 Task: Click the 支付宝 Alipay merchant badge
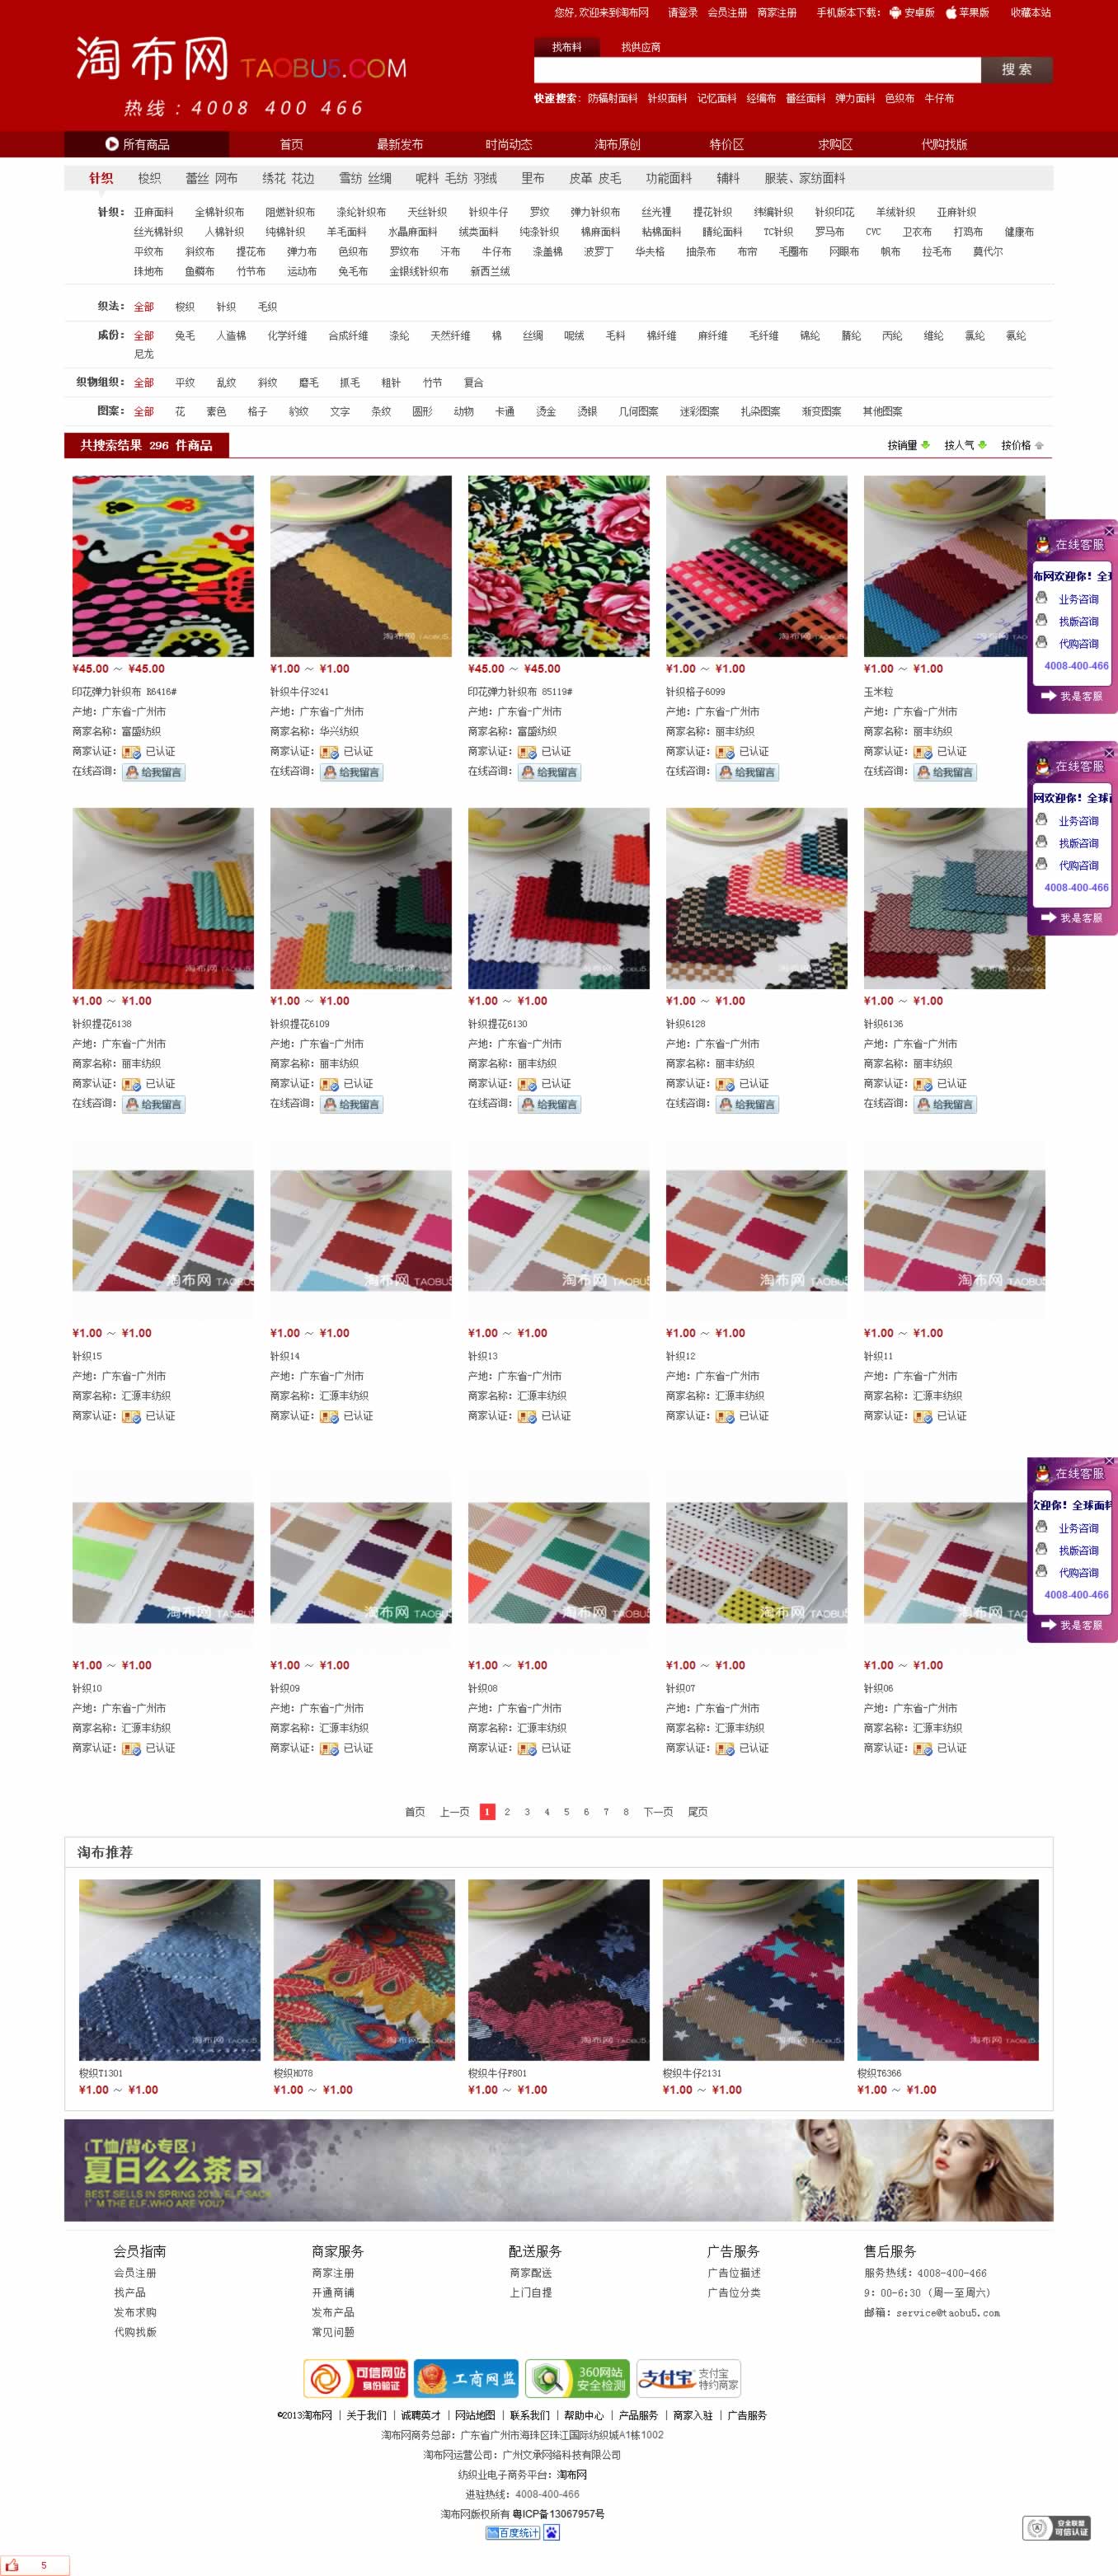tap(688, 2378)
